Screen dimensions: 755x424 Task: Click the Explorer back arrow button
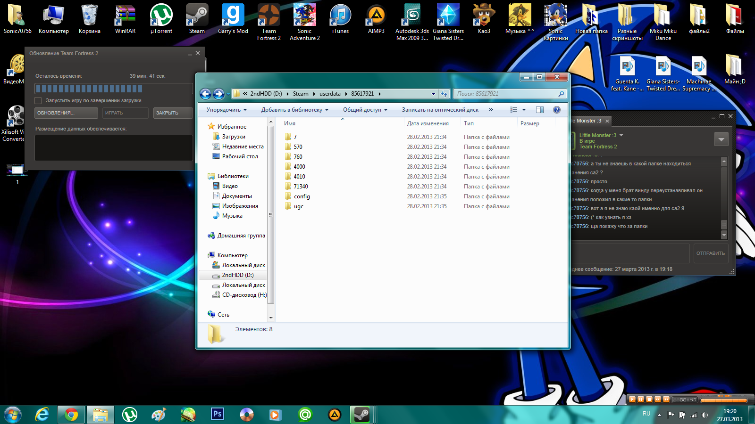coord(205,94)
